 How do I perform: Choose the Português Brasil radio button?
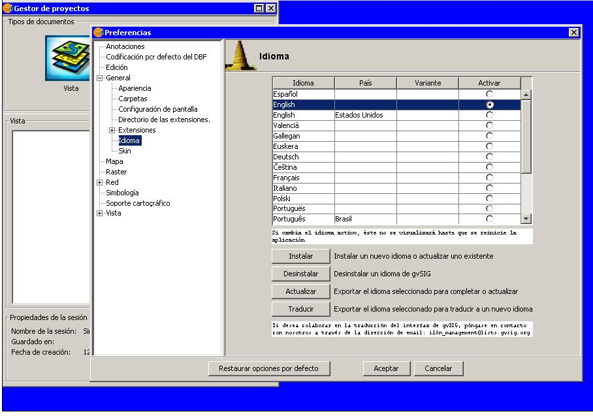click(489, 219)
